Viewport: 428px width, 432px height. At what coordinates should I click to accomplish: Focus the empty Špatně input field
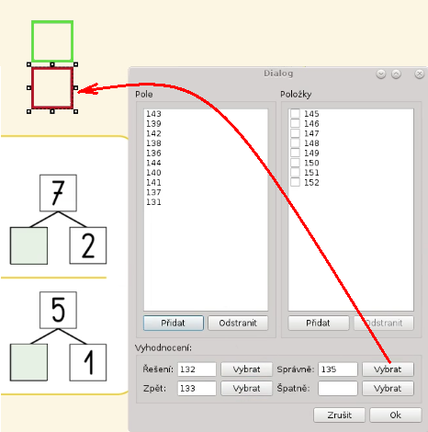pyautogui.click(x=338, y=388)
